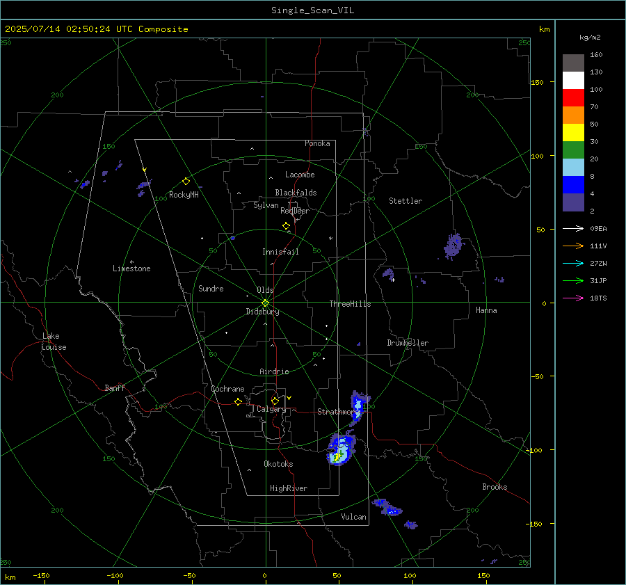
Task: Click the yellow diamond marker near RockyMH
Action: click(x=186, y=182)
